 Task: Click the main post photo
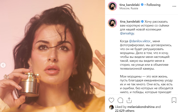[x=52, y=56]
